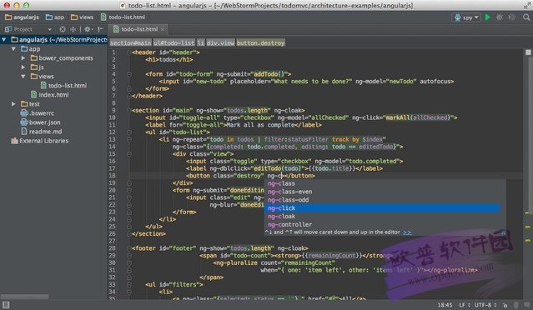
Task: Toggle the read-only lock icon in status bar
Action: (x=505, y=305)
